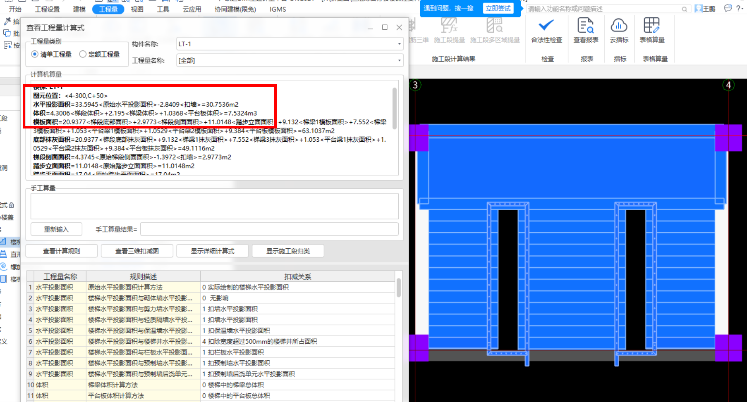This screenshot has height=402, width=747.
Task: Open the 查看报表 report icon
Action: (x=586, y=31)
